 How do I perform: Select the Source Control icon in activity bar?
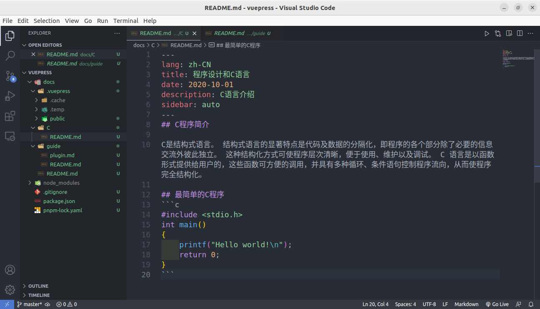(x=10, y=76)
